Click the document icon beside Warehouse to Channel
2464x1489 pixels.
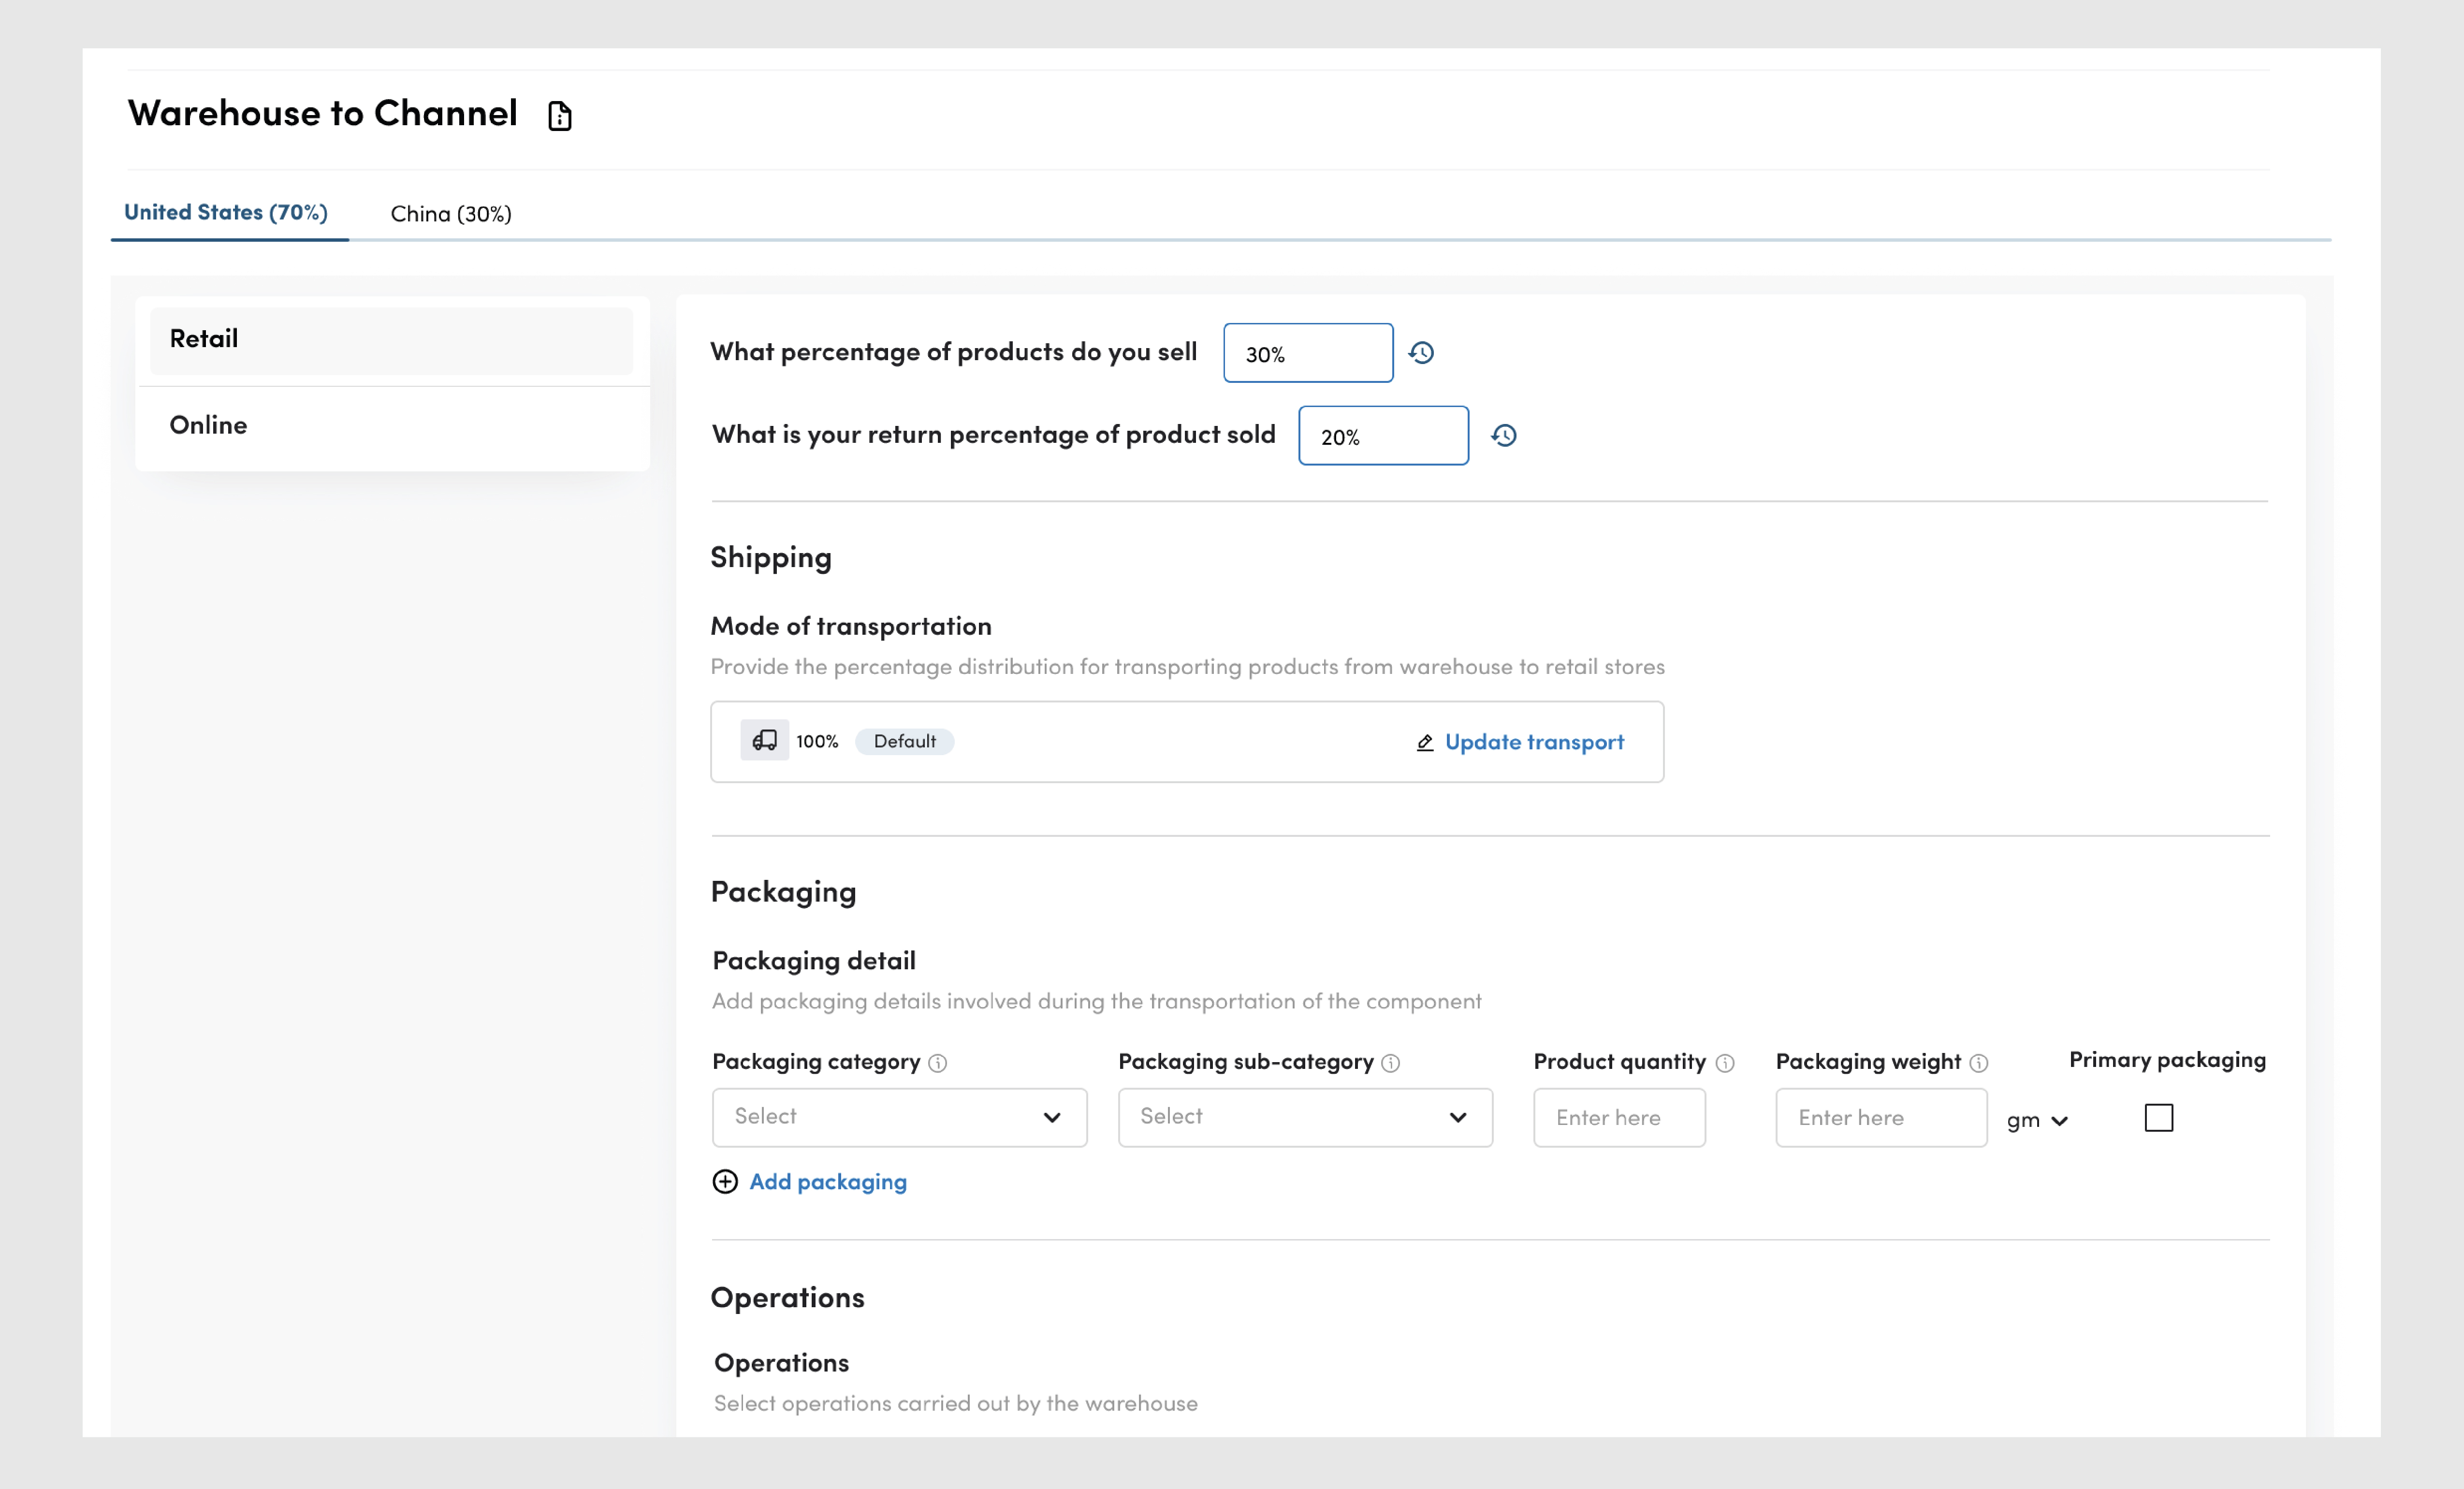[x=559, y=116]
